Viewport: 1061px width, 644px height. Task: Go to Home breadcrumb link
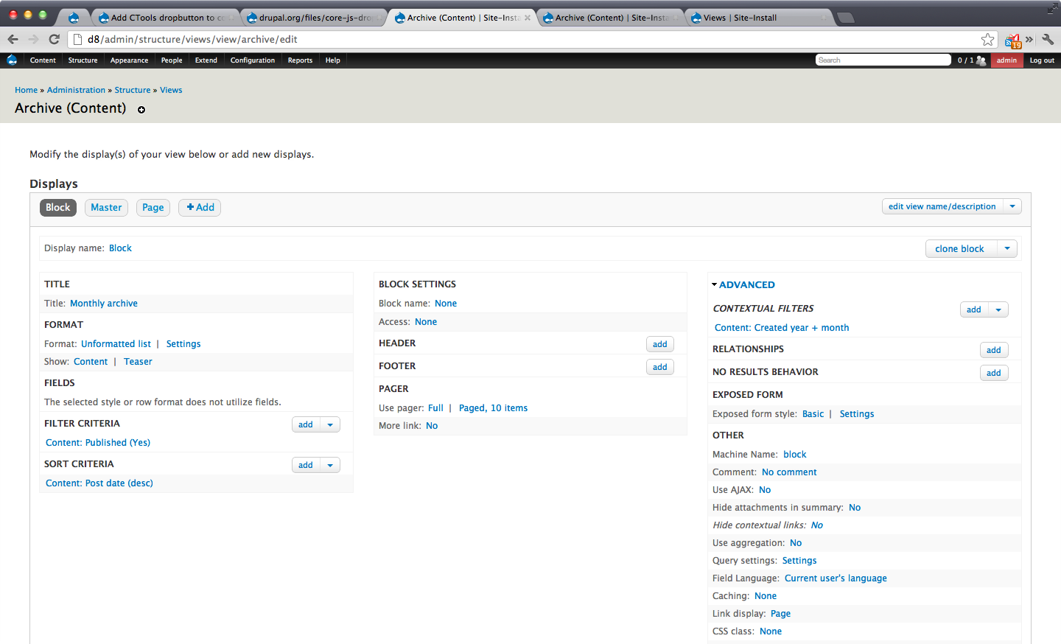tap(26, 90)
